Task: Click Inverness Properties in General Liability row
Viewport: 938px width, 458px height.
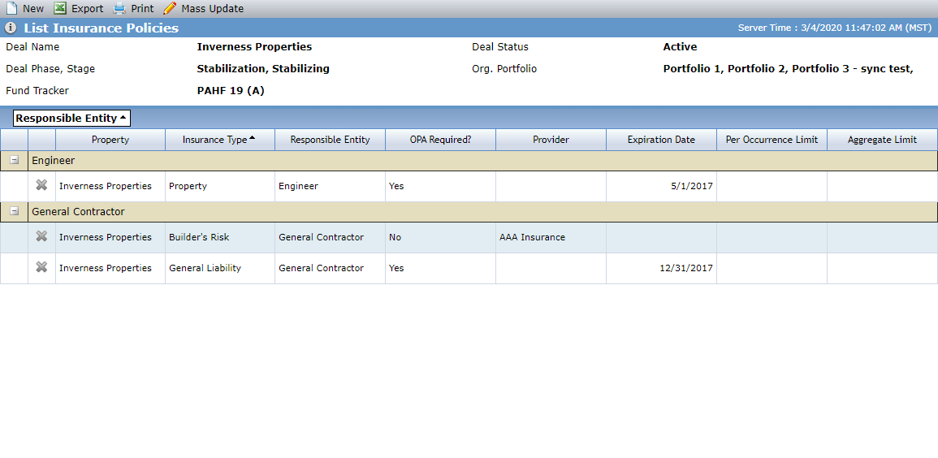Action: pyautogui.click(x=110, y=269)
